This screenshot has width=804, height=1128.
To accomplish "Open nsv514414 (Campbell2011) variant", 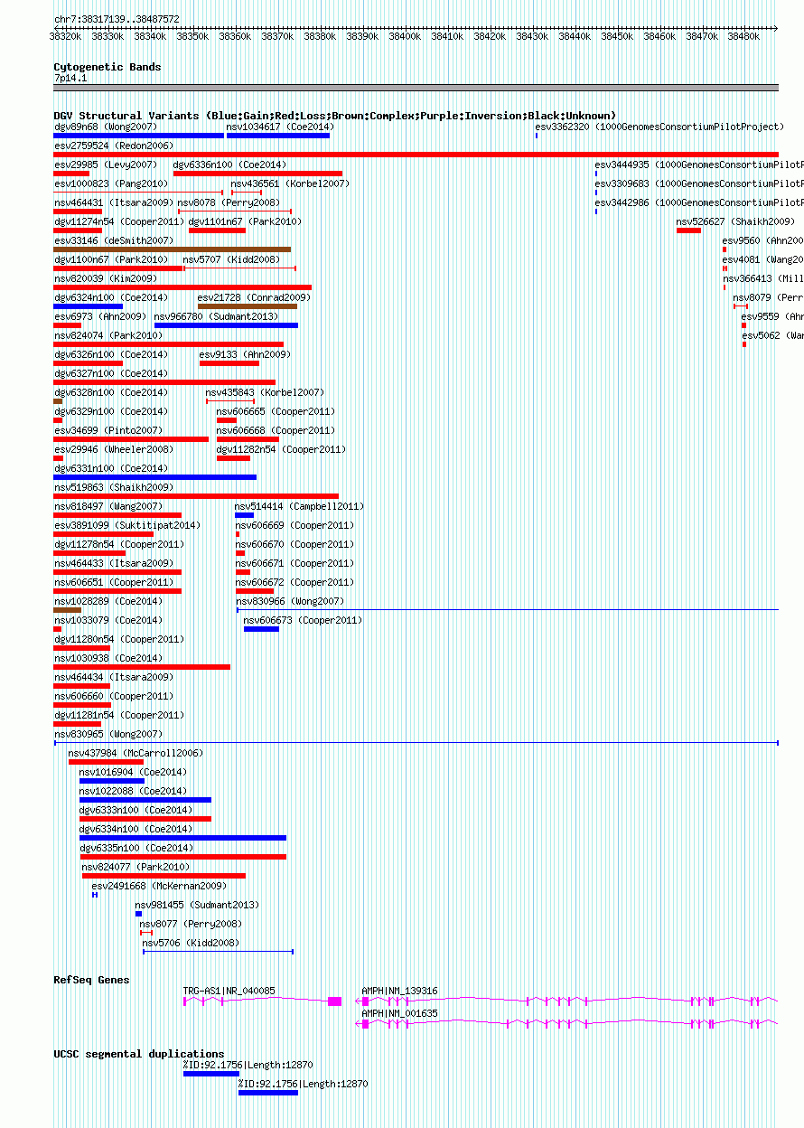I will click(299, 506).
